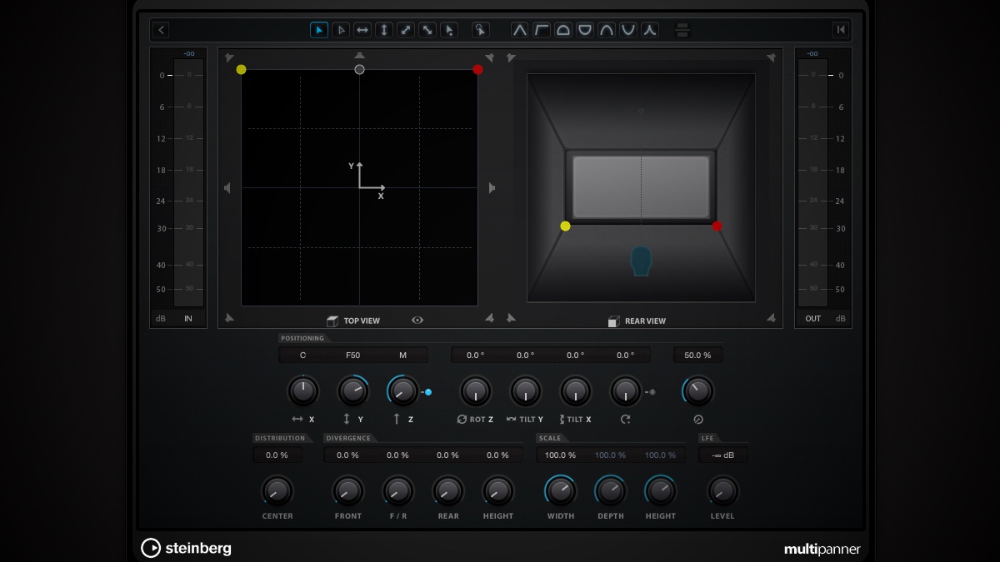The image size is (1000, 562).
Task: Click the Top View cube icon
Action: [332, 321]
